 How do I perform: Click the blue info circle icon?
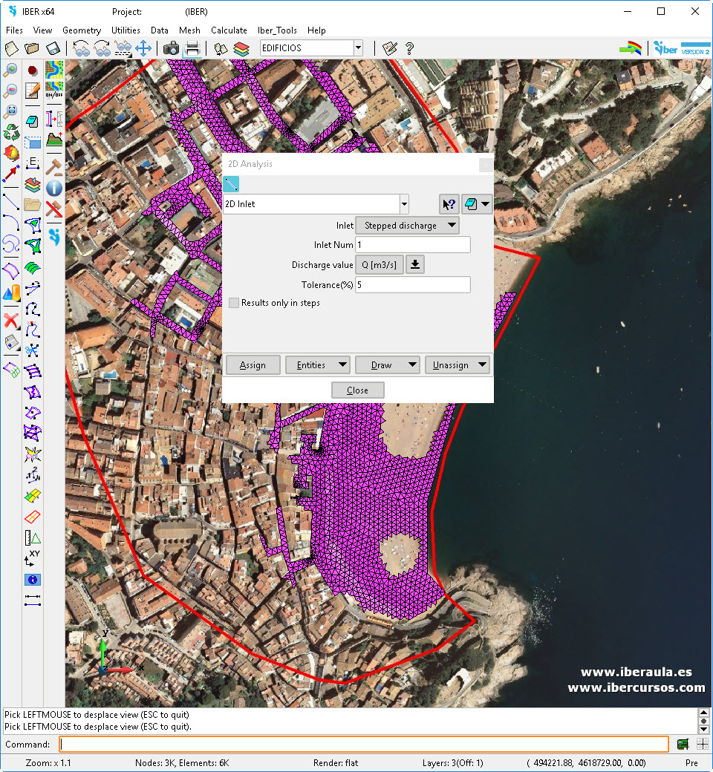pos(53,188)
